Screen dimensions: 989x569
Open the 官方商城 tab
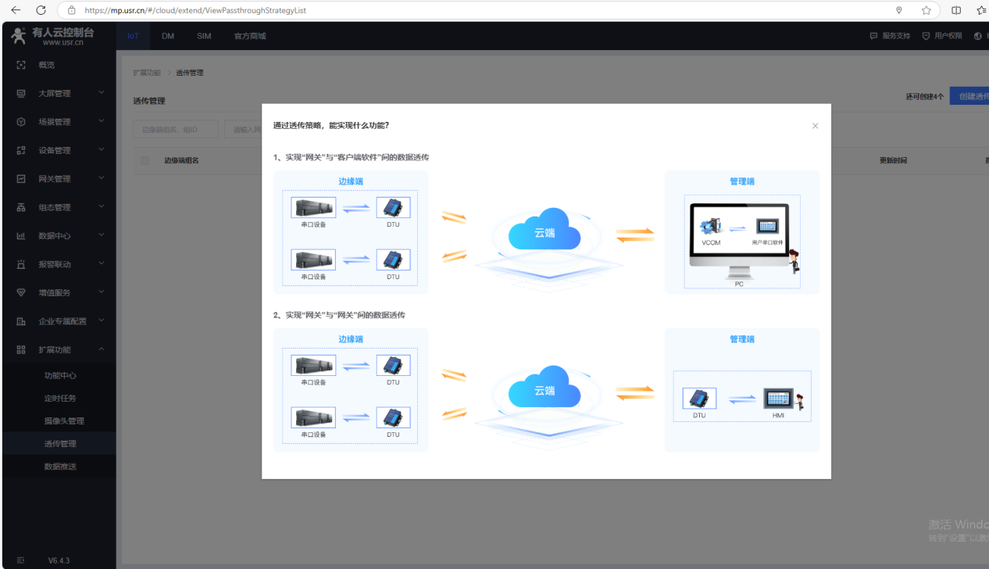[x=250, y=36]
